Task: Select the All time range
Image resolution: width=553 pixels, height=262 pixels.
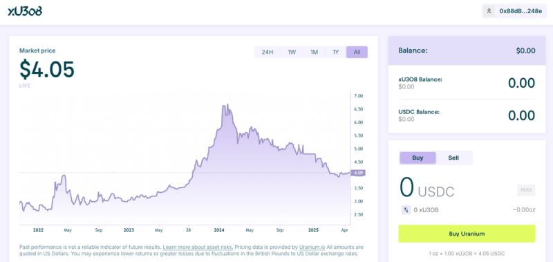Action: (357, 52)
